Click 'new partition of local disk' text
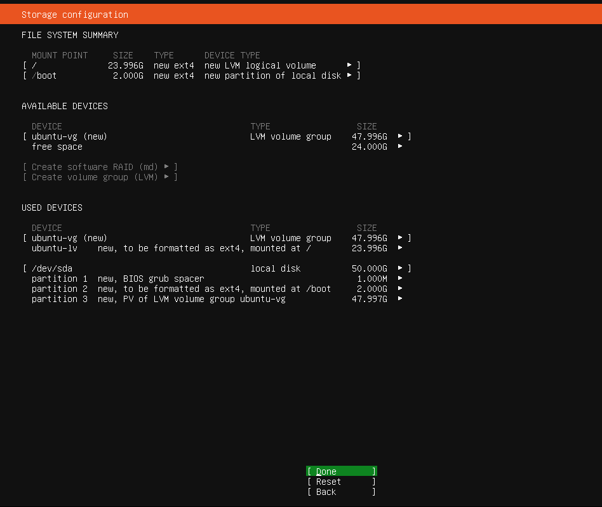Viewport: 602px width, 507px height. 272,76
